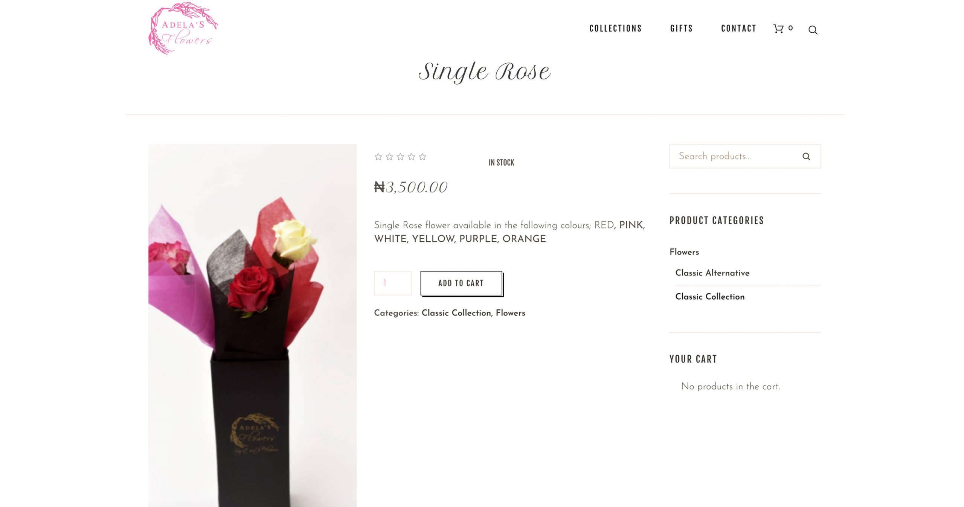Click the Add to Cart button
The width and height of the screenshot is (964, 507).
(461, 283)
